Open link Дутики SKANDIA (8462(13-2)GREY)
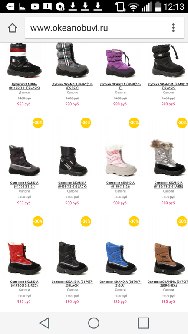This screenshot has height=334, width=188. 72,86
